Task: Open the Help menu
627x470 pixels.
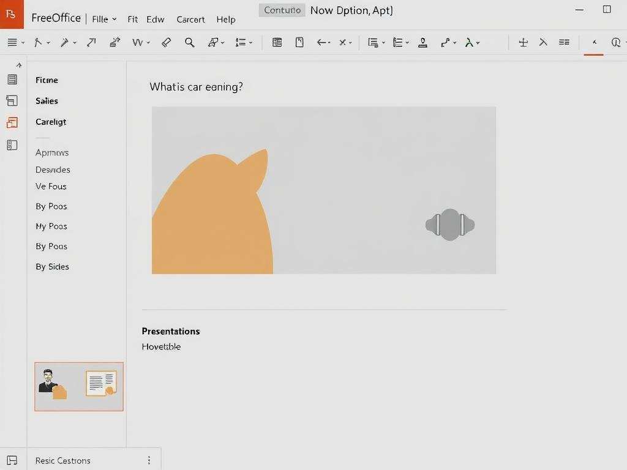Action: pyautogui.click(x=225, y=19)
